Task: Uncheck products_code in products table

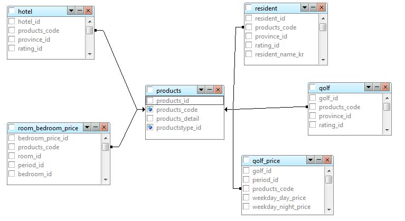Action: click(150, 109)
